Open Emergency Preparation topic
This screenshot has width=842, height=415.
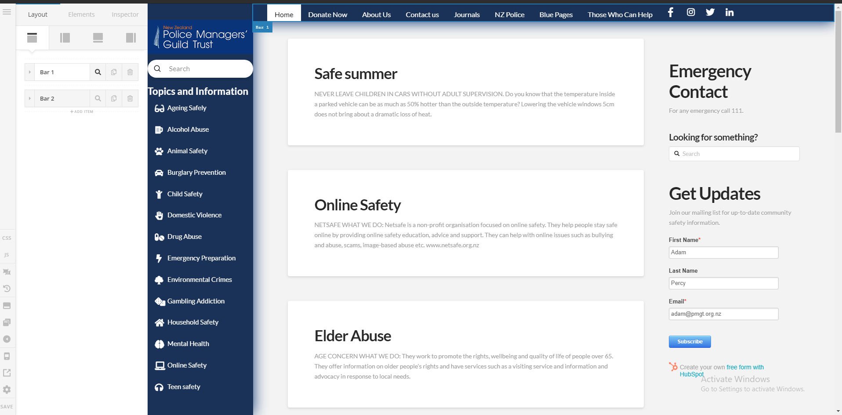(201, 258)
